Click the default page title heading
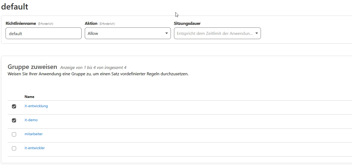Image resolution: width=352 pixels, height=165 pixels. (x=15, y=7)
